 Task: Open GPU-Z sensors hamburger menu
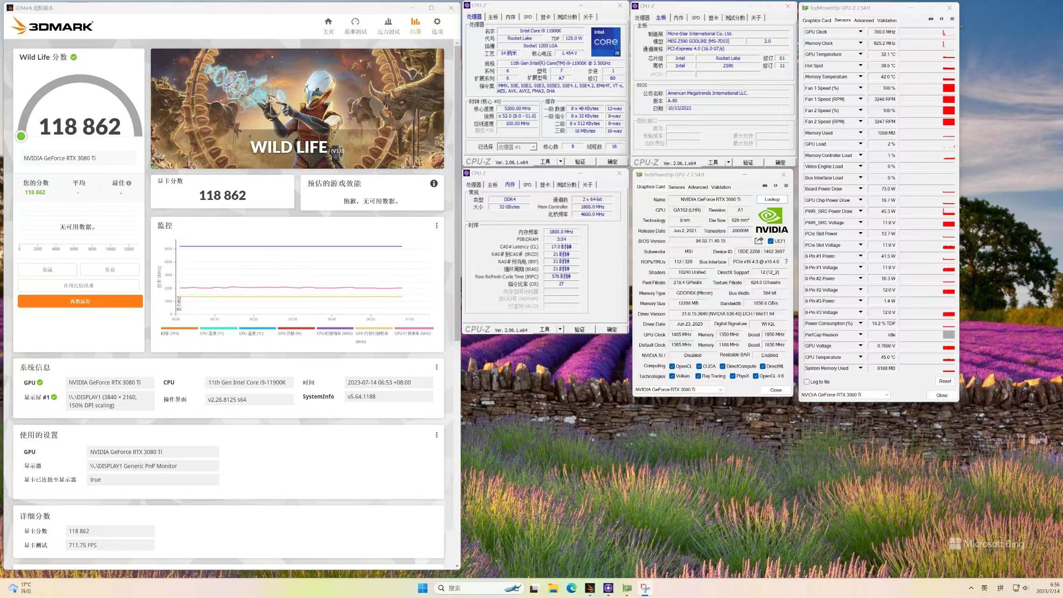pyautogui.click(x=952, y=19)
